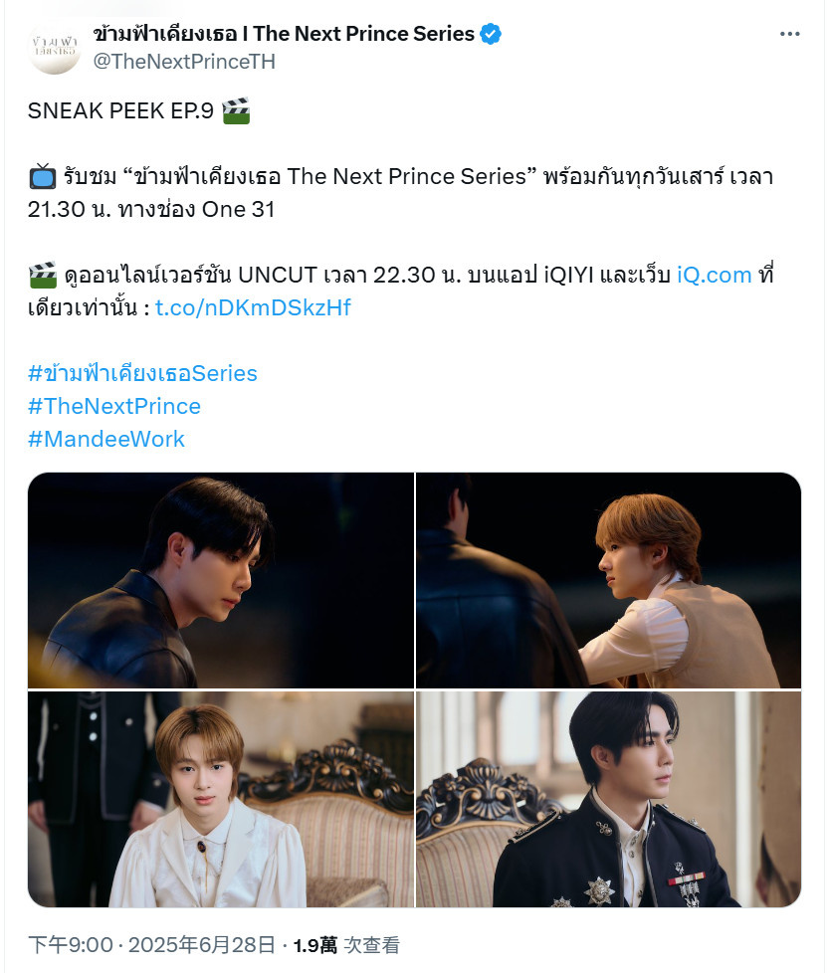
Task: Open hashtag #TheNextPrince
Action: (114, 407)
